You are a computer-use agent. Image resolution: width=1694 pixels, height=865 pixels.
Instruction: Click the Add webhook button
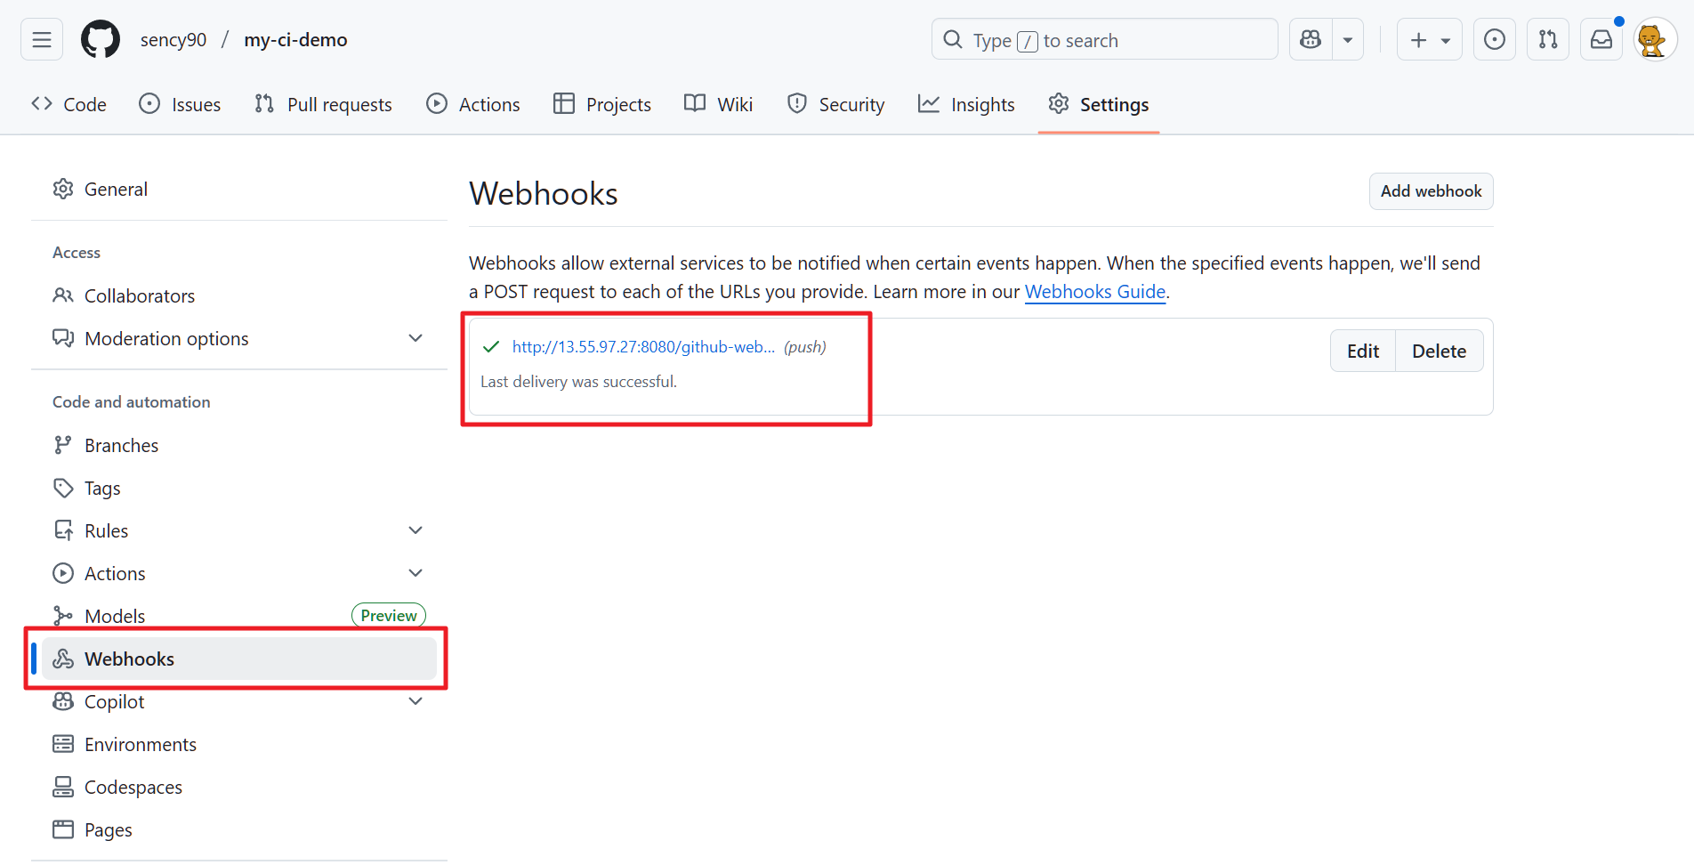[x=1431, y=191]
